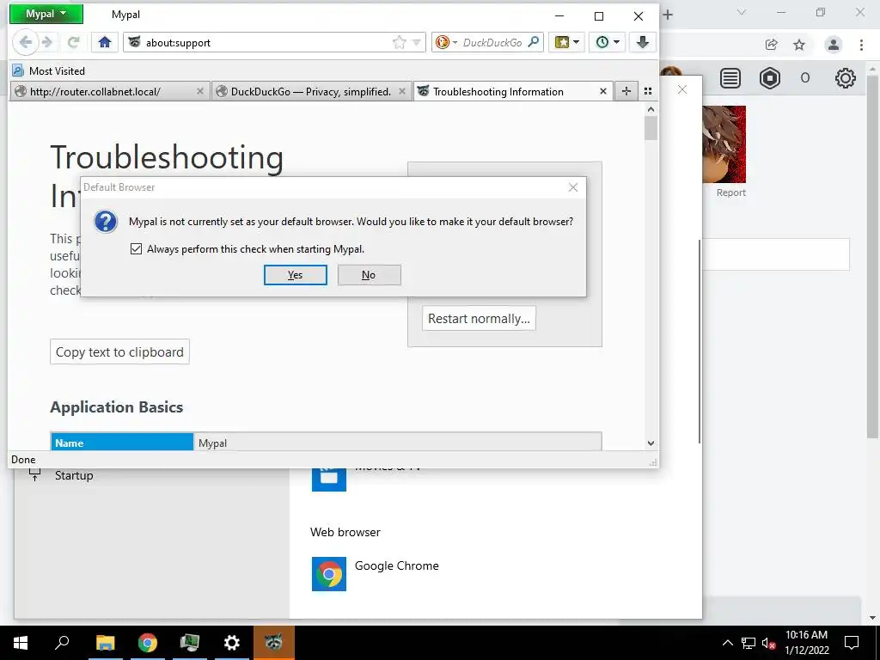This screenshot has width=880, height=660.
Task: Open a new tab with plus button
Action: tap(626, 91)
